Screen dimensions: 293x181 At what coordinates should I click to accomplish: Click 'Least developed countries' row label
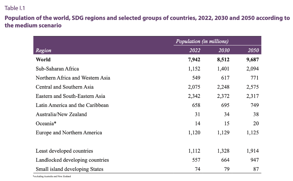coord(64,151)
